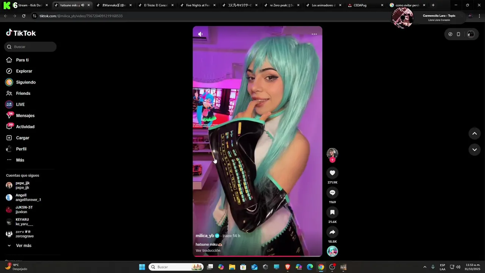Show hidden system tray icons
485x273 pixels.
point(425,267)
